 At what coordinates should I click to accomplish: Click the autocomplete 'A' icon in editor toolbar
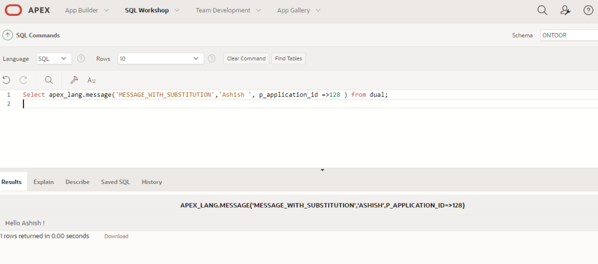pos(92,80)
